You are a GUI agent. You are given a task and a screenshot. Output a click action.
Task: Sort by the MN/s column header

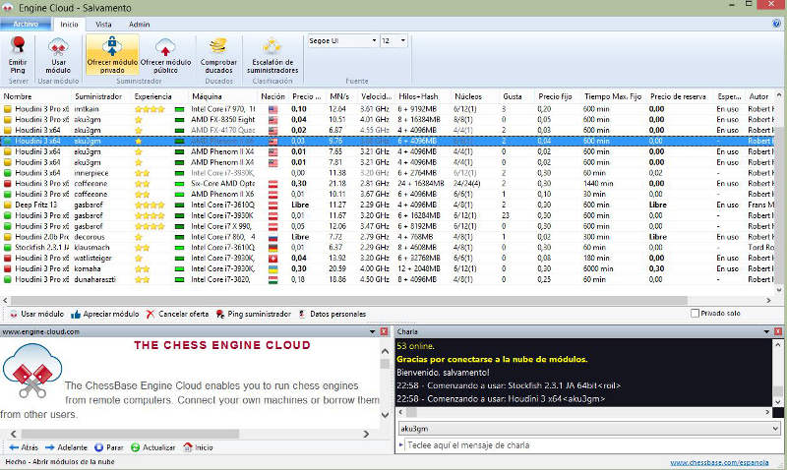[x=343, y=96]
